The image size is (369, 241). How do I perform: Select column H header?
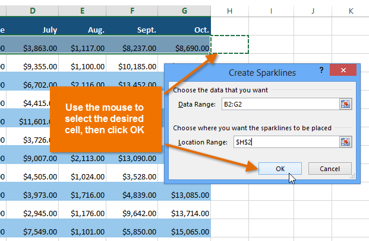pos(230,11)
